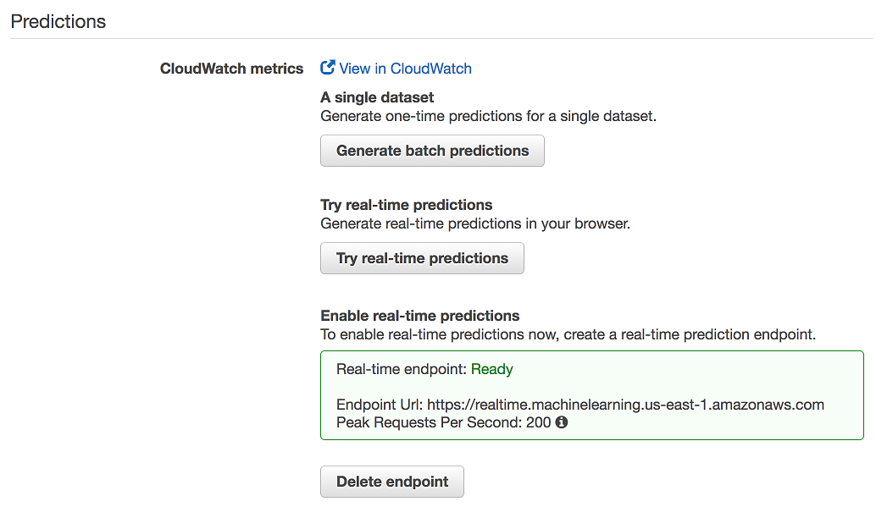The height and width of the screenshot is (507, 876).
Task: Click the realtime.machinelearning endpoint URL text
Action: click(625, 405)
